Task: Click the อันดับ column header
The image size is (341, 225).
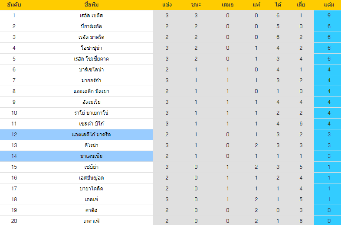Action: pyautogui.click(x=14, y=5)
